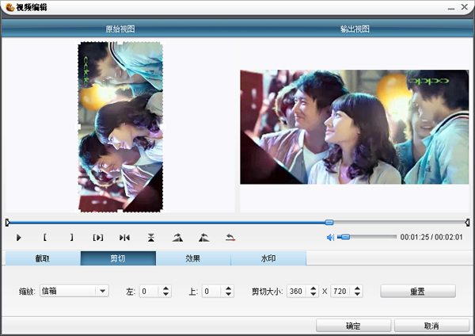
Task: Rotate the video 90 degrees clockwise
Action: 177,238
